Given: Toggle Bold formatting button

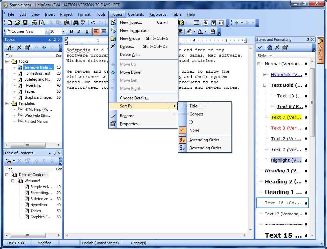Looking at the screenshot, I should tap(71, 31).
